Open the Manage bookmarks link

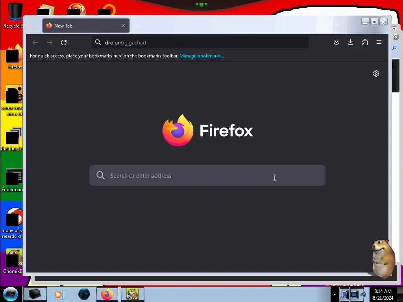click(201, 56)
